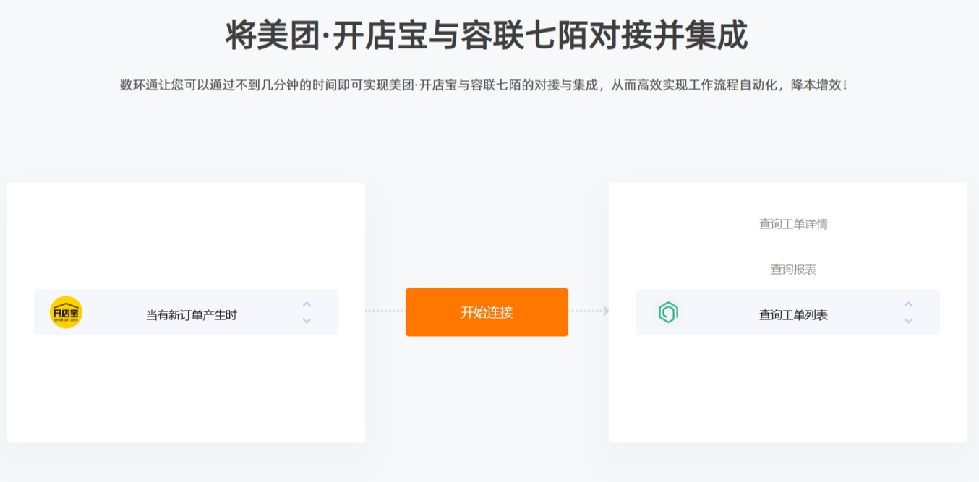Screen dimensions: 979x482
Task: Click empty area below the 查询工单列表 row
Action: 787,388
